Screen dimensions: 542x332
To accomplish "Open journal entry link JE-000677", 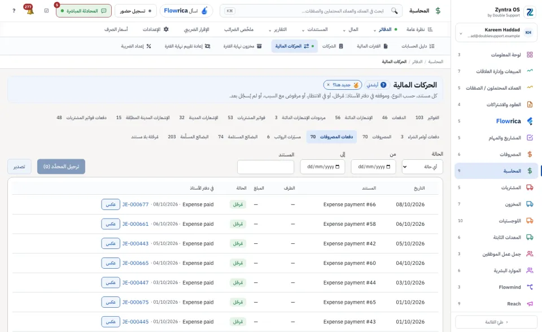I will pyautogui.click(x=135, y=204).
